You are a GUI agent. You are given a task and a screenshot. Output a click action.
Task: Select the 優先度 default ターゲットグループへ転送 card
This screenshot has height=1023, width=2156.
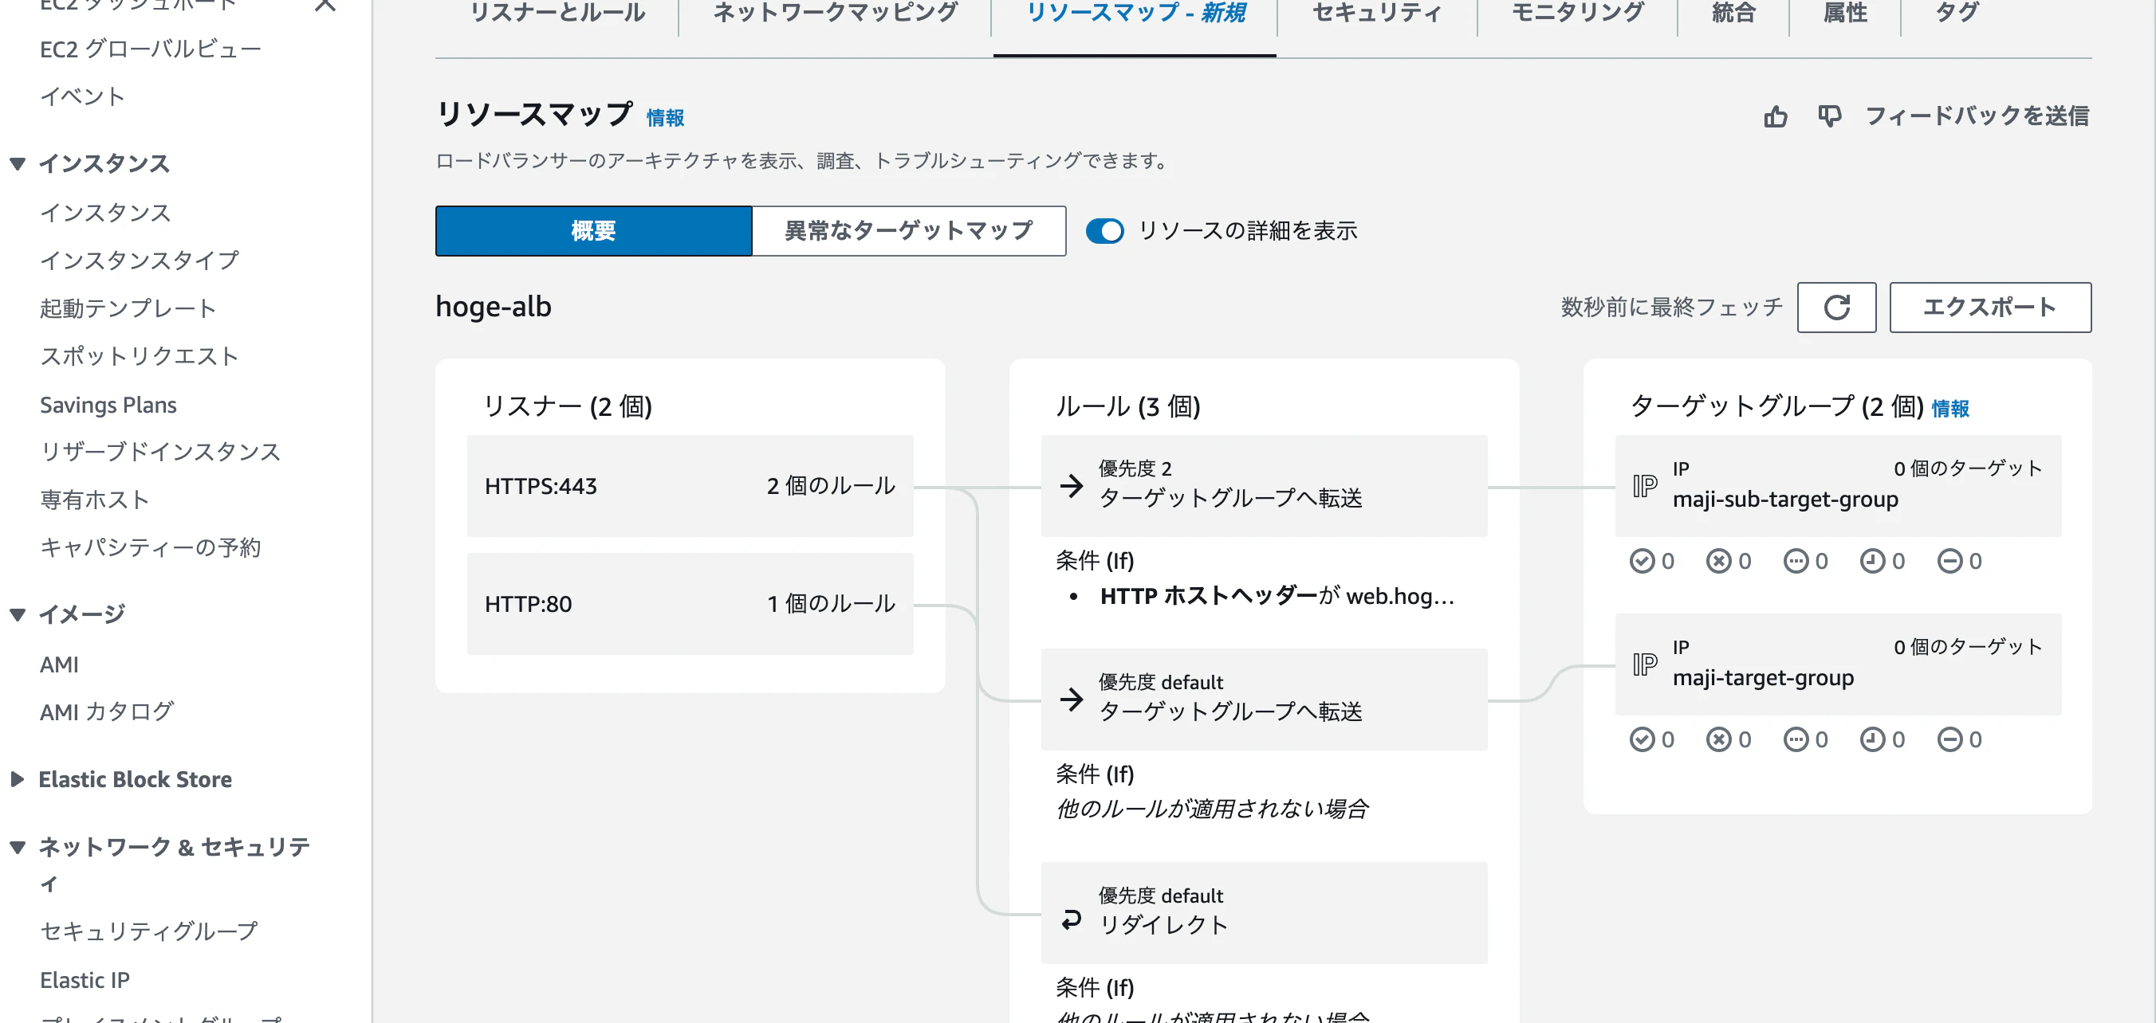tap(1264, 699)
